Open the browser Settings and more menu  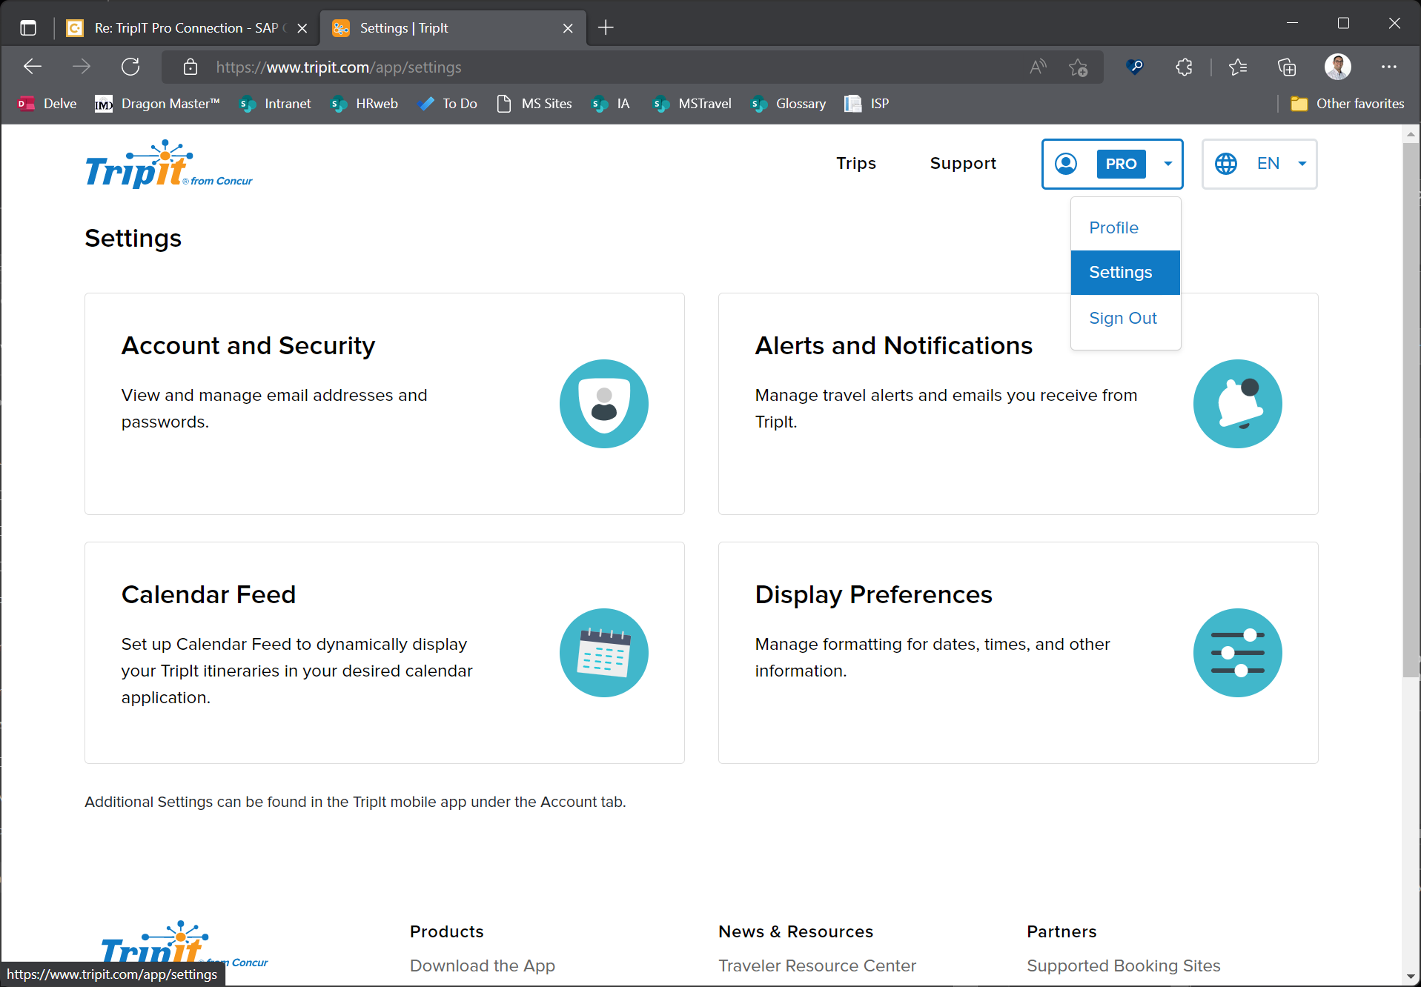point(1389,67)
